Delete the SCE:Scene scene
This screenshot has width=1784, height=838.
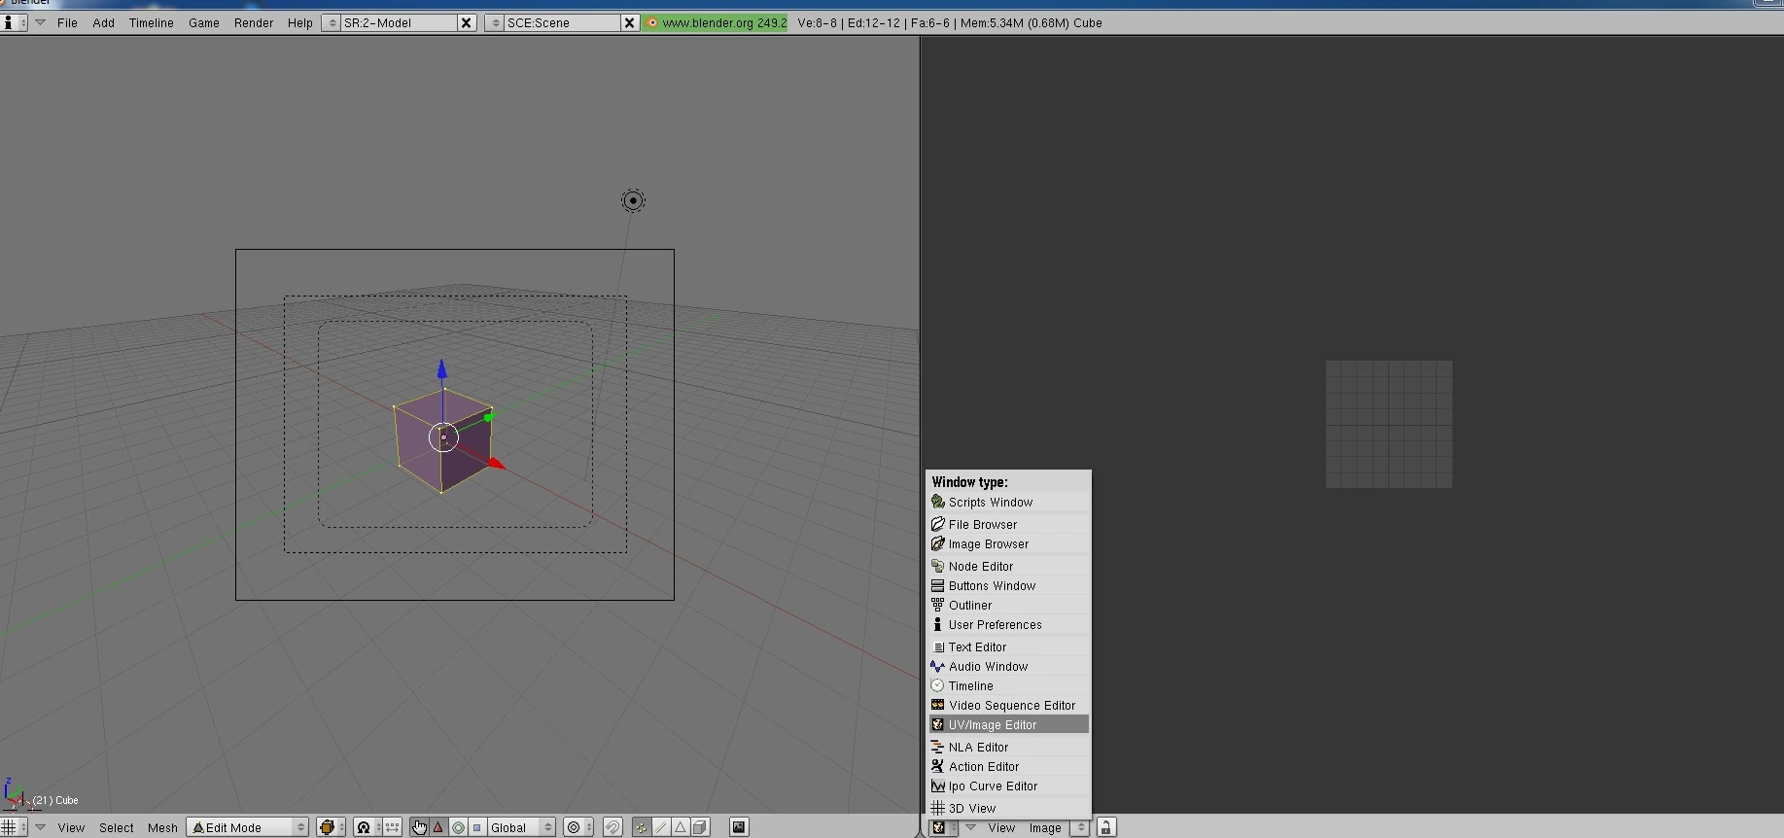pyautogui.click(x=630, y=22)
